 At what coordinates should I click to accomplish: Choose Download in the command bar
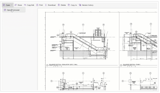coord(50,5)
